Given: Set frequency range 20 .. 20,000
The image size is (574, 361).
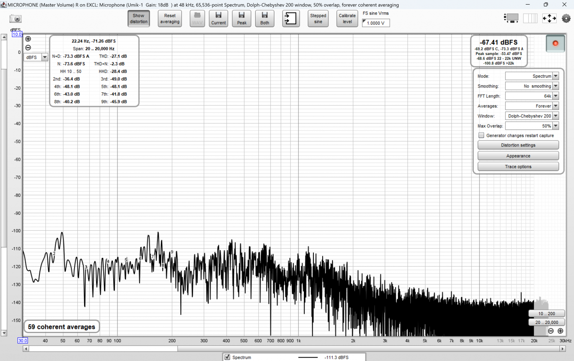Looking at the screenshot, I should [546, 322].
